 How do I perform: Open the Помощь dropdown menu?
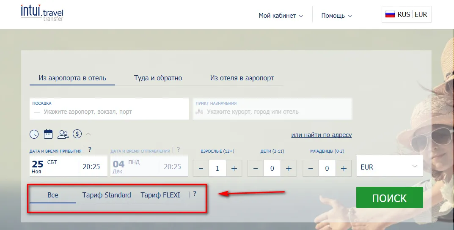click(x=336, y=16)
